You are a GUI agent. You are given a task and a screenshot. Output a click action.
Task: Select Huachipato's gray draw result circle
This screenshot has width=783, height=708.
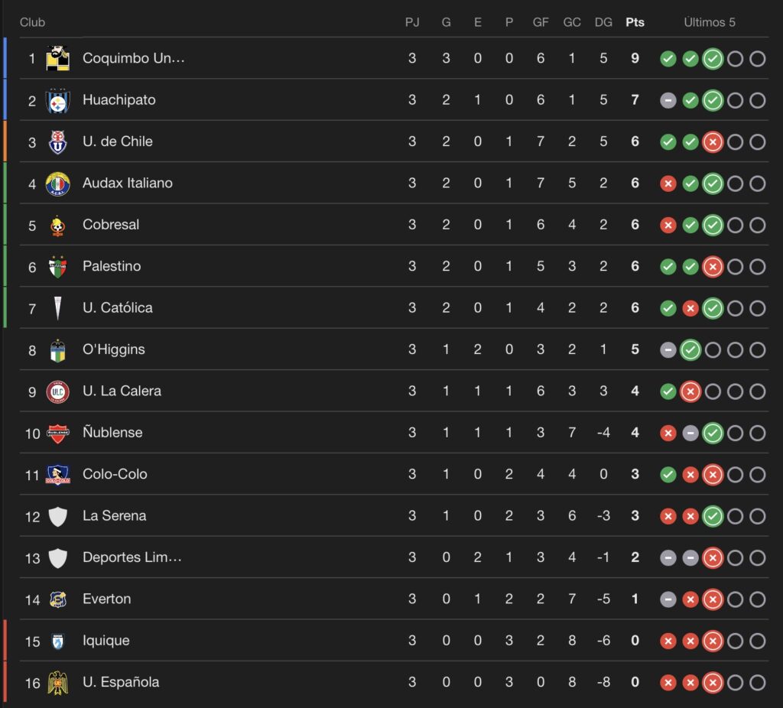coord(668,101)
